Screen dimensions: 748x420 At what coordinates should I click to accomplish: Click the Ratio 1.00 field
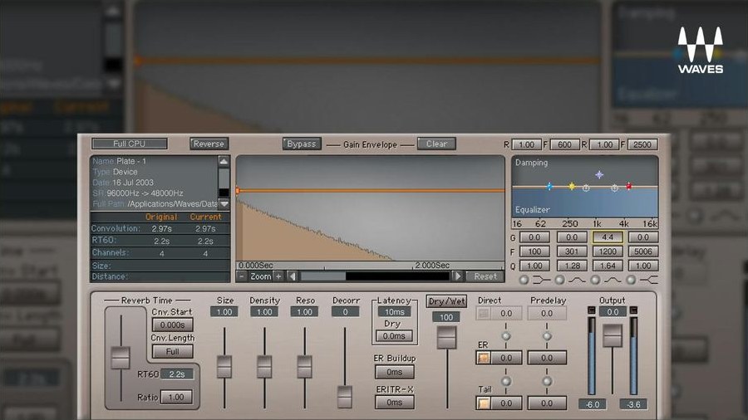pos(176,397)
